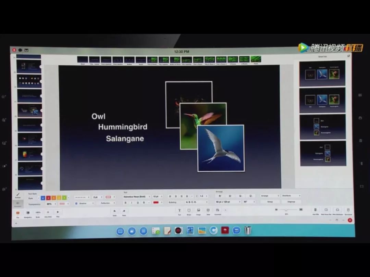Screen dimensions: 370x277
Task: Select the Text tool in bottom toolbar
Action: click(179, 210)
